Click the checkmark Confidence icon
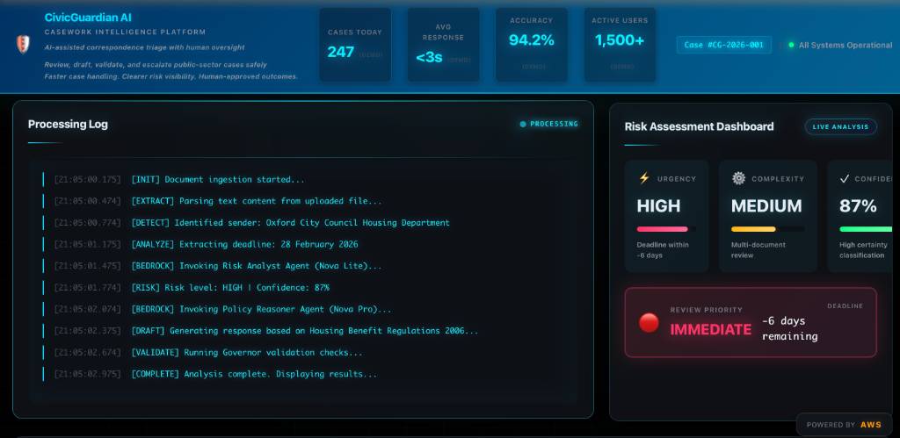This screenshot has width=900, height=438. 845,179
